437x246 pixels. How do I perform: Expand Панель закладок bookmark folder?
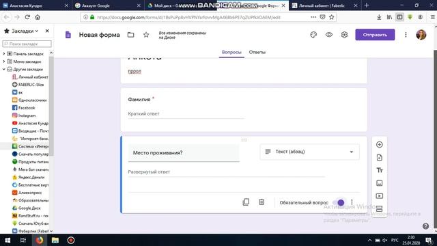[x=4, y=53]
